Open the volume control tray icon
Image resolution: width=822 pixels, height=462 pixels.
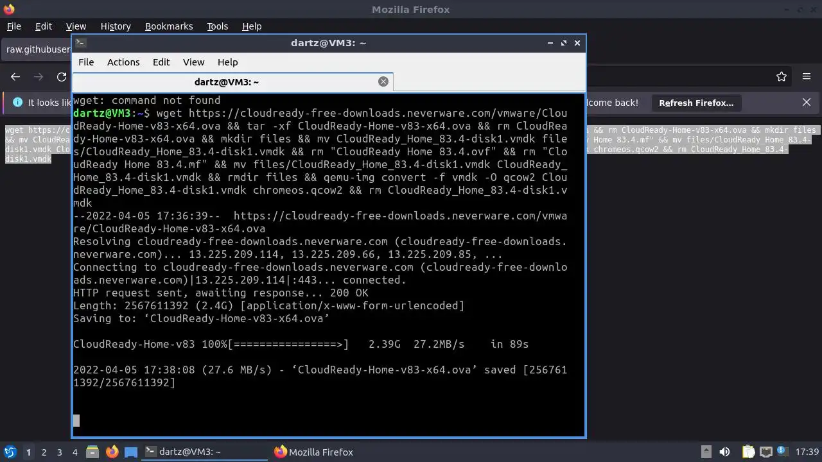click(725, 452)
